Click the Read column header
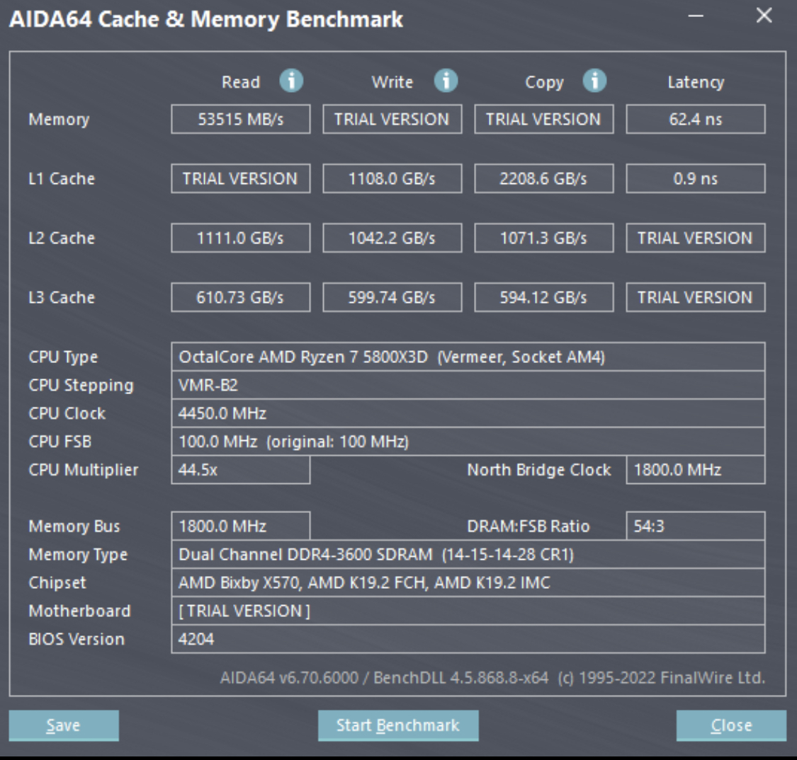 click(x=240, y=82)
